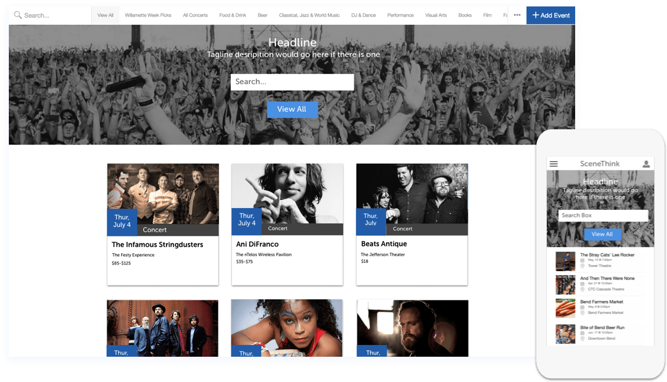This screenshot has width=667, height=382.
Task: Open the three-dots overflow category menu
Action: point(517,15)
